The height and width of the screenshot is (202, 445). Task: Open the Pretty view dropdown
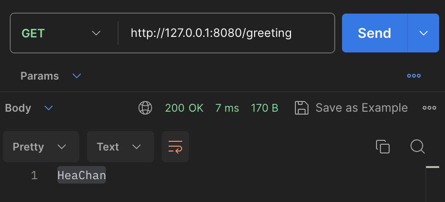coord(41,147)
